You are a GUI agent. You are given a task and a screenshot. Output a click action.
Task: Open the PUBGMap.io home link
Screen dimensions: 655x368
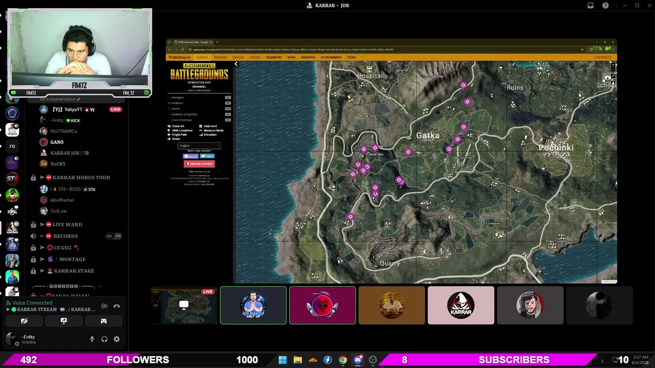tap(180, 57)
